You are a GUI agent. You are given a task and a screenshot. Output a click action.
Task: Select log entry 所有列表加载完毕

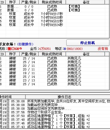coord(55,101)
